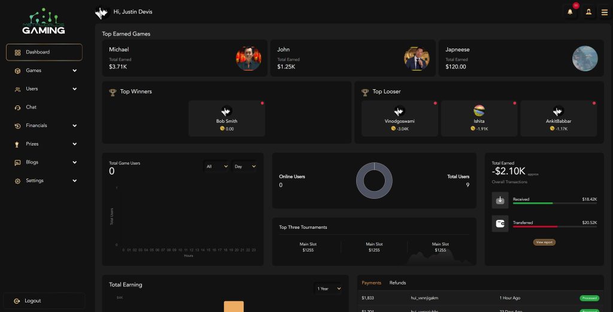This screenshot has width=613, height=312.
Task: Click the Top Winners trophy icon
Action: click(113, 92)
